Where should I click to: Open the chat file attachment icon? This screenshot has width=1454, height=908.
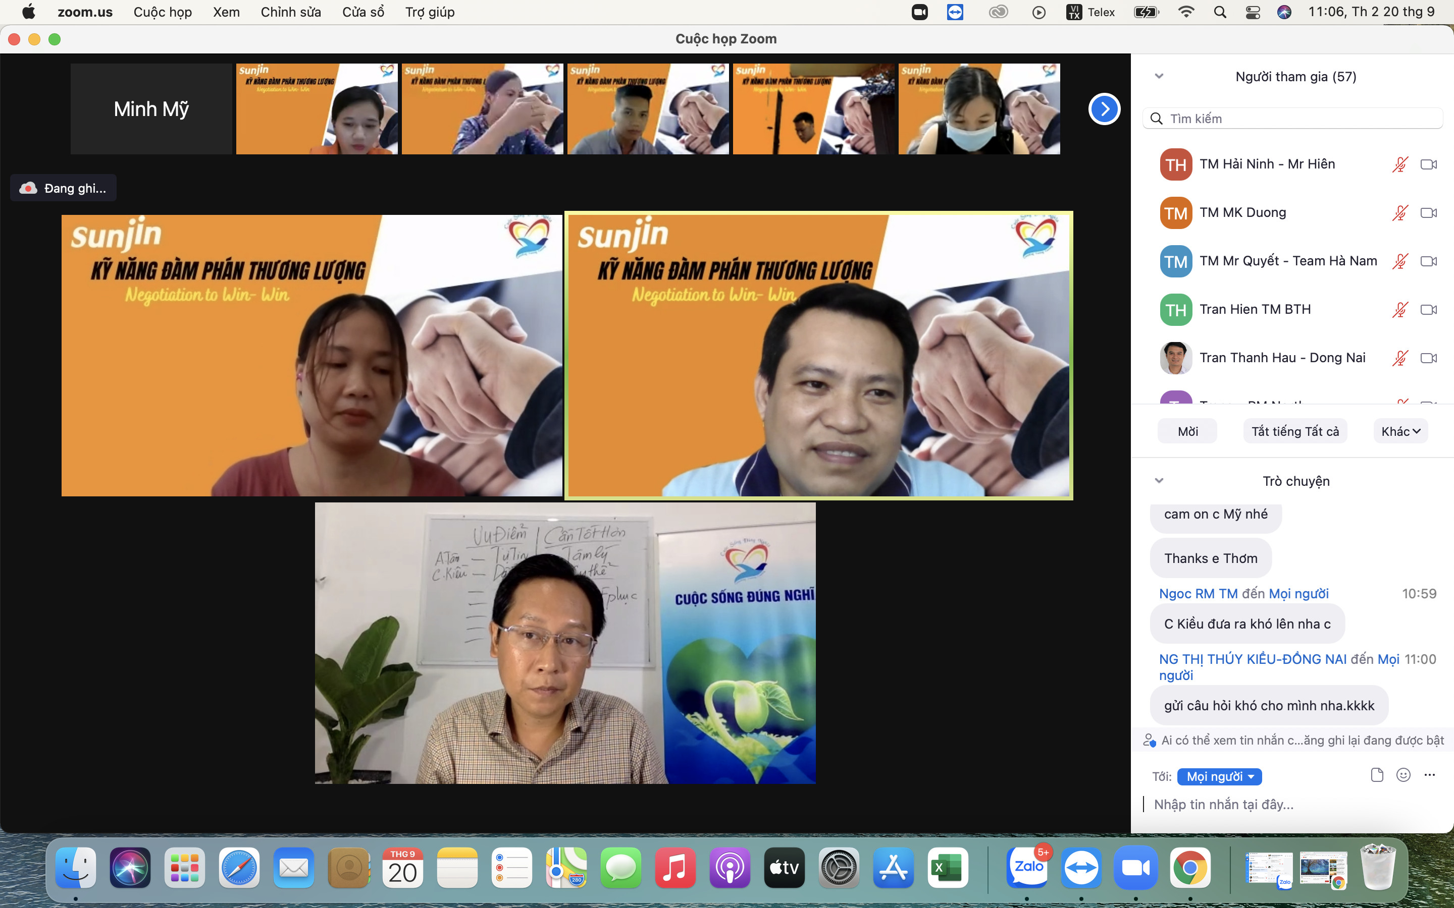[1377, 775]
